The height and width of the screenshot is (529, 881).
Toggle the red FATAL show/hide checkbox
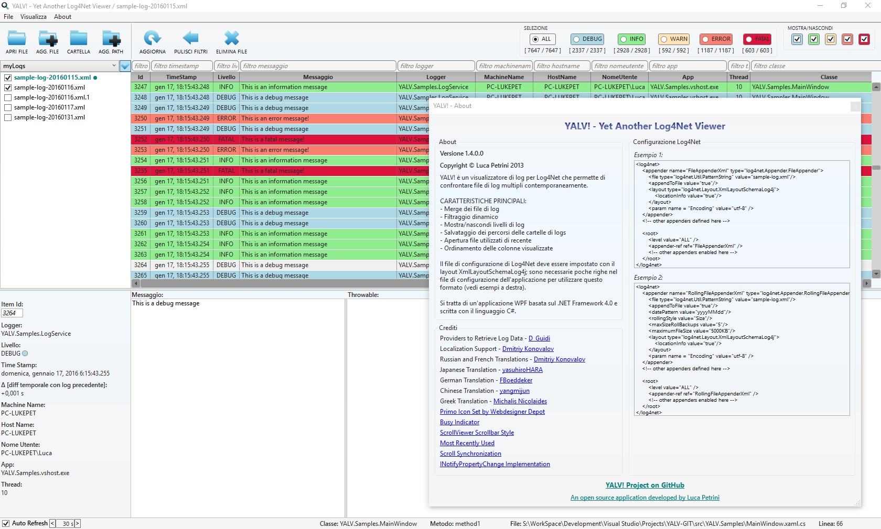coord(864,39)
